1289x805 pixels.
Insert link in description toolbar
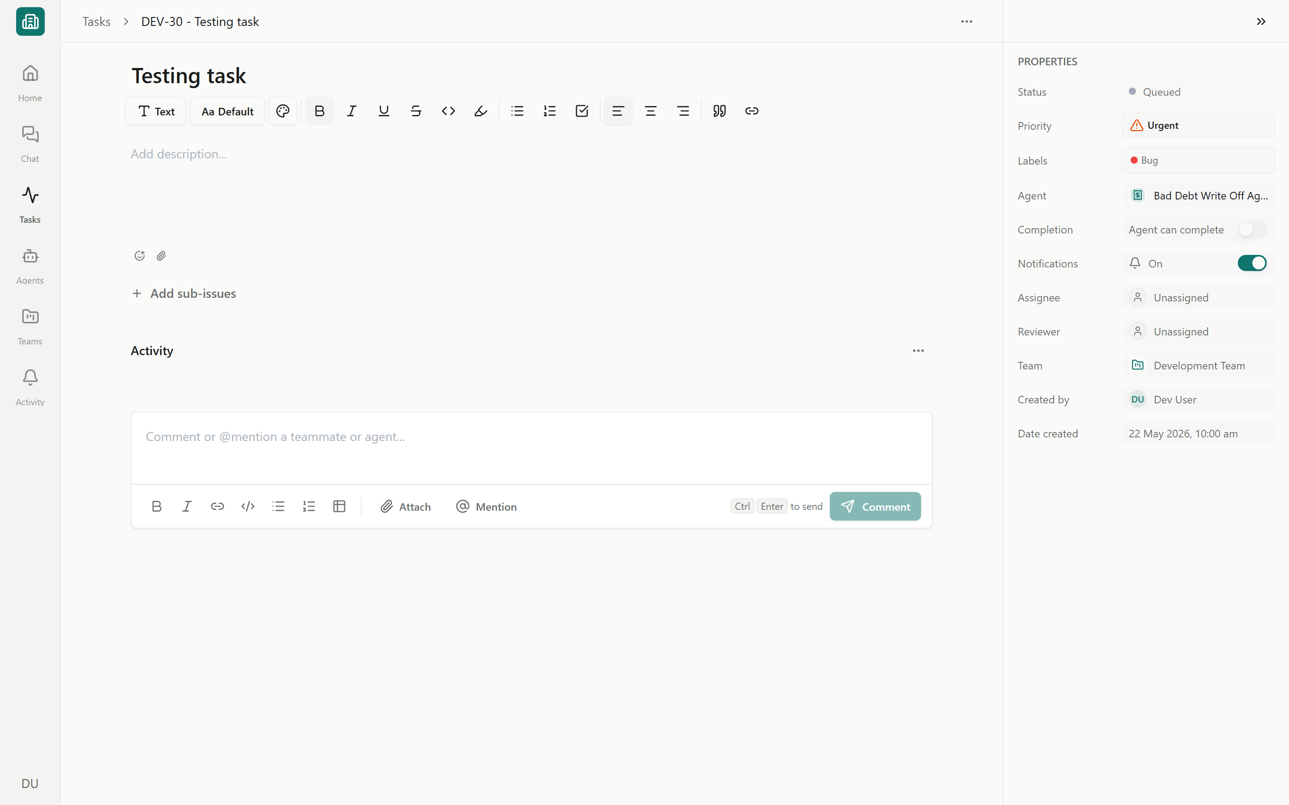(751, 111)
